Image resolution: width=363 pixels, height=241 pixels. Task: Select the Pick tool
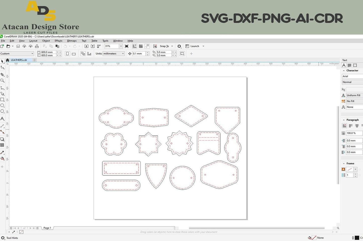pos(3,61)
